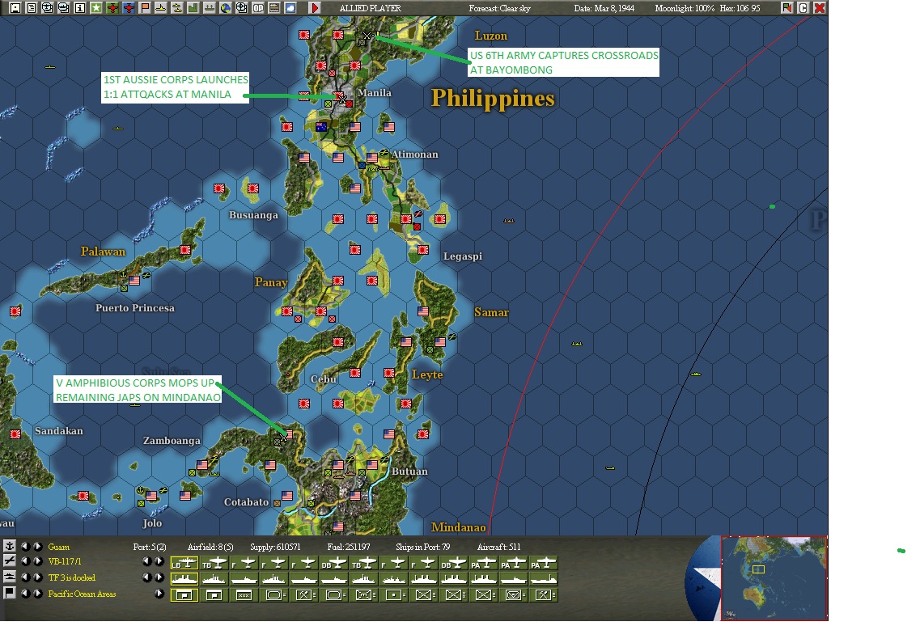This screenshot has width=920, height=626.
Task: Click the 'Ships in Port: 79' value
Action: point(423,547)
